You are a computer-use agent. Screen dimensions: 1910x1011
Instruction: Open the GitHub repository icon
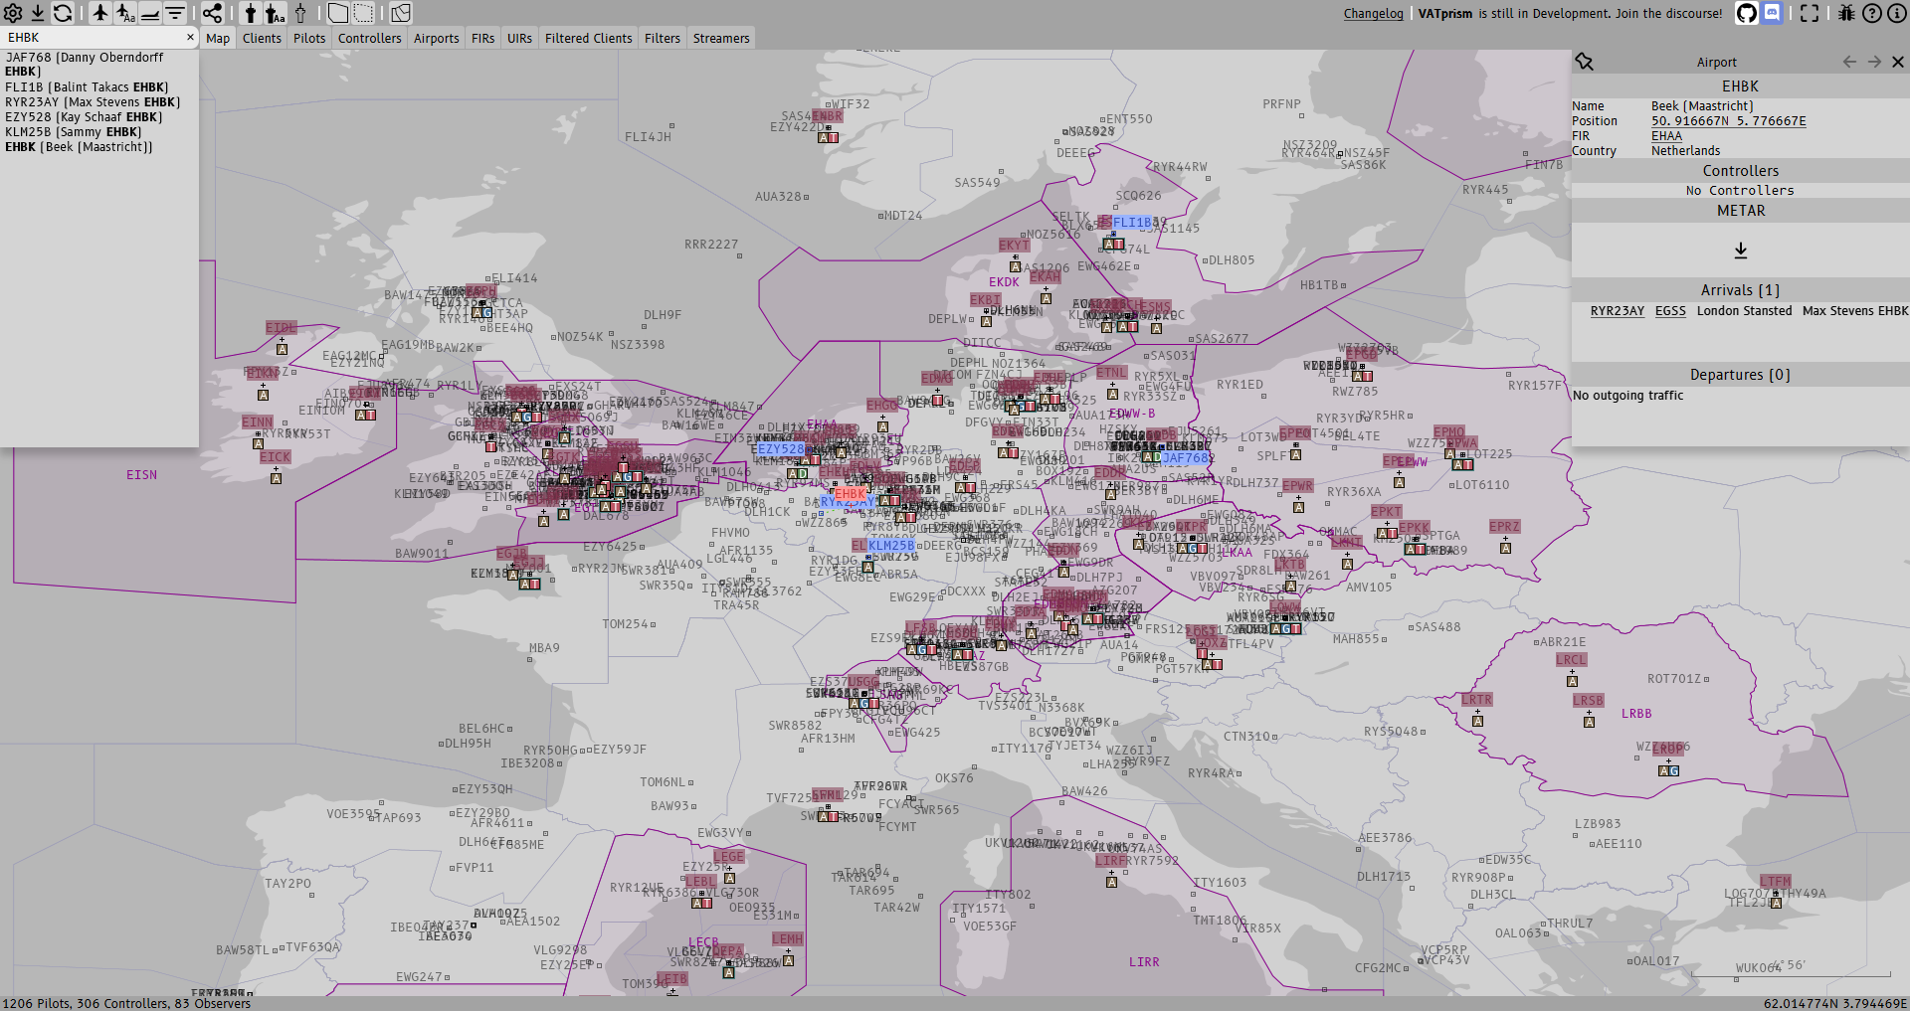(1747, 13)
